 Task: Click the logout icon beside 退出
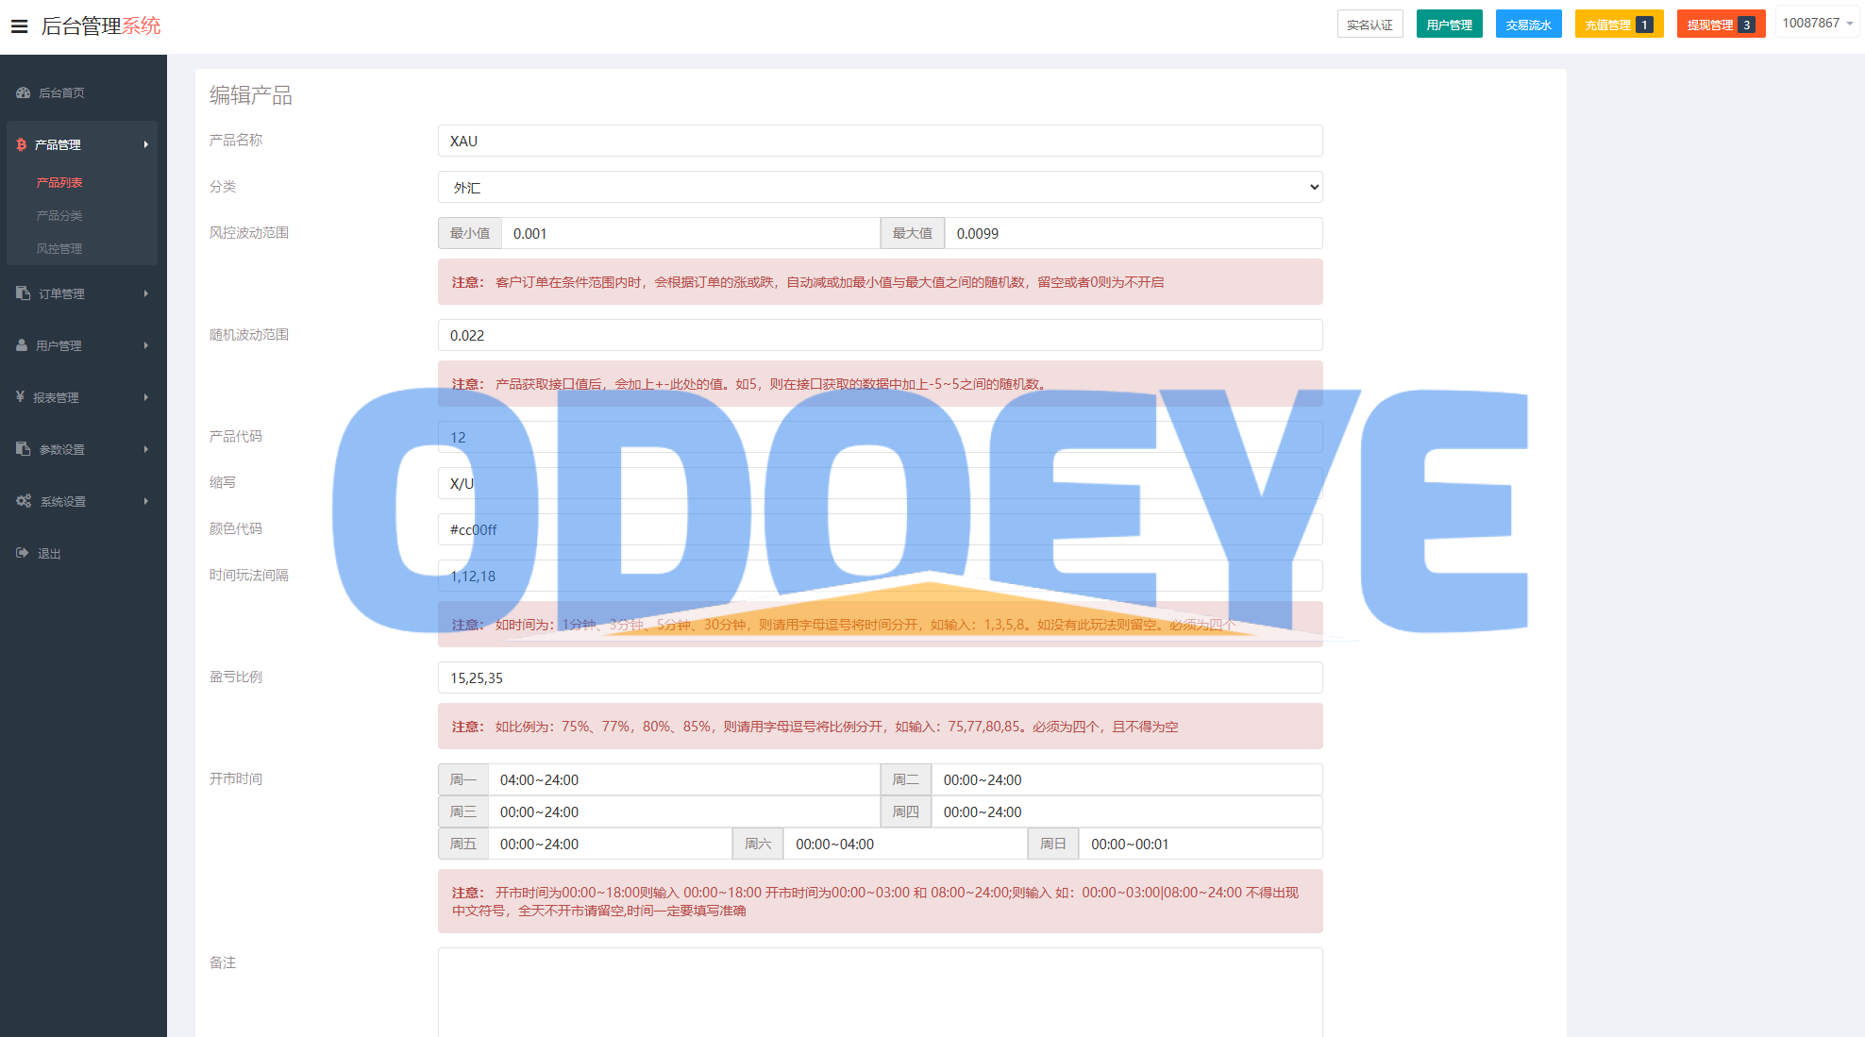tap(23, 553)
